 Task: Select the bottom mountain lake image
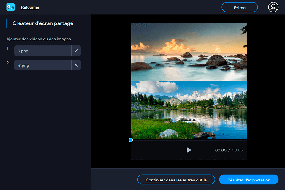[x=189, y=110]
